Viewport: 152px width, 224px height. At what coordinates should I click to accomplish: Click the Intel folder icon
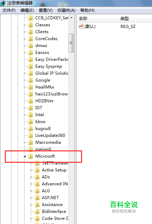[x=30, y=115]
